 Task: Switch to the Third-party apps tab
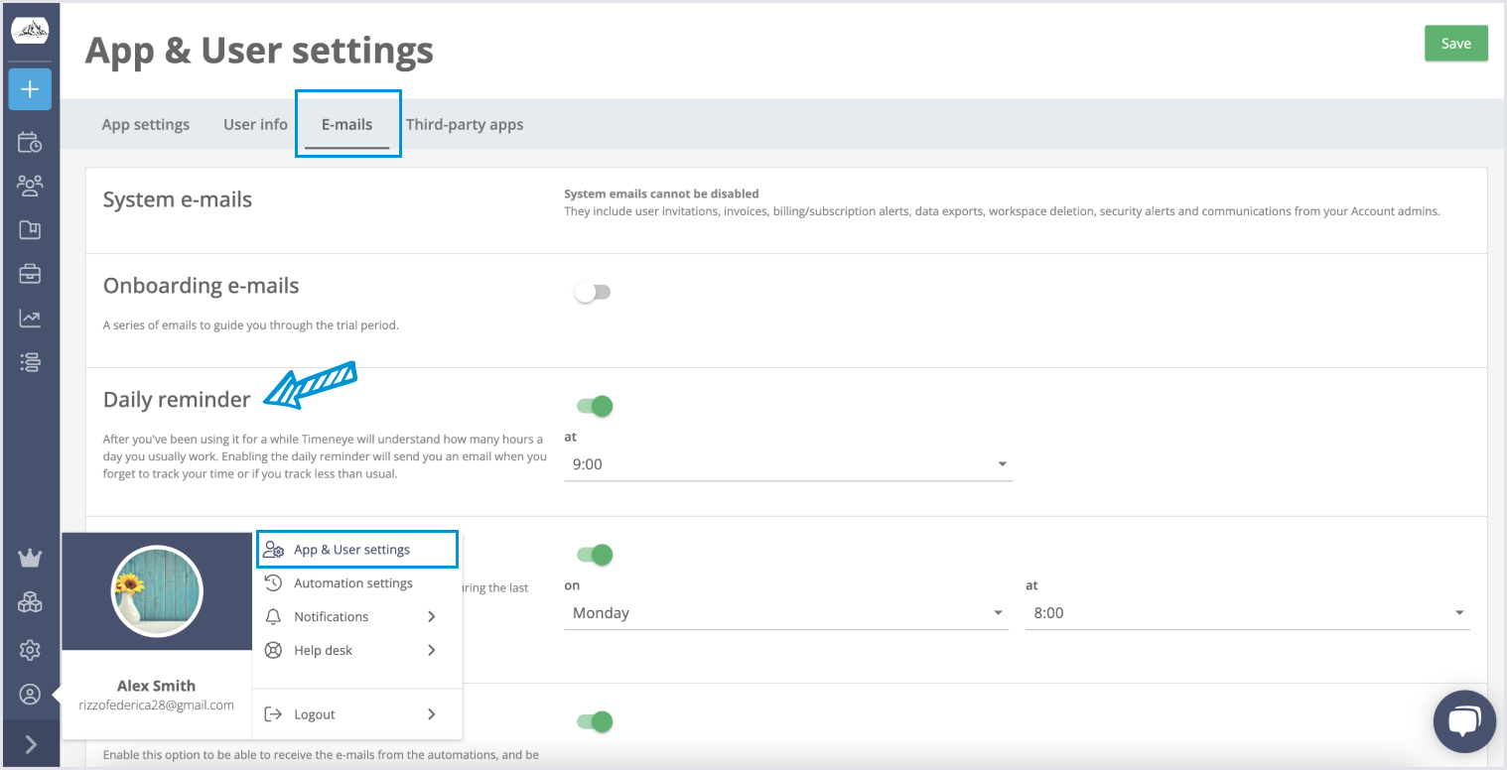click(465, 125)
